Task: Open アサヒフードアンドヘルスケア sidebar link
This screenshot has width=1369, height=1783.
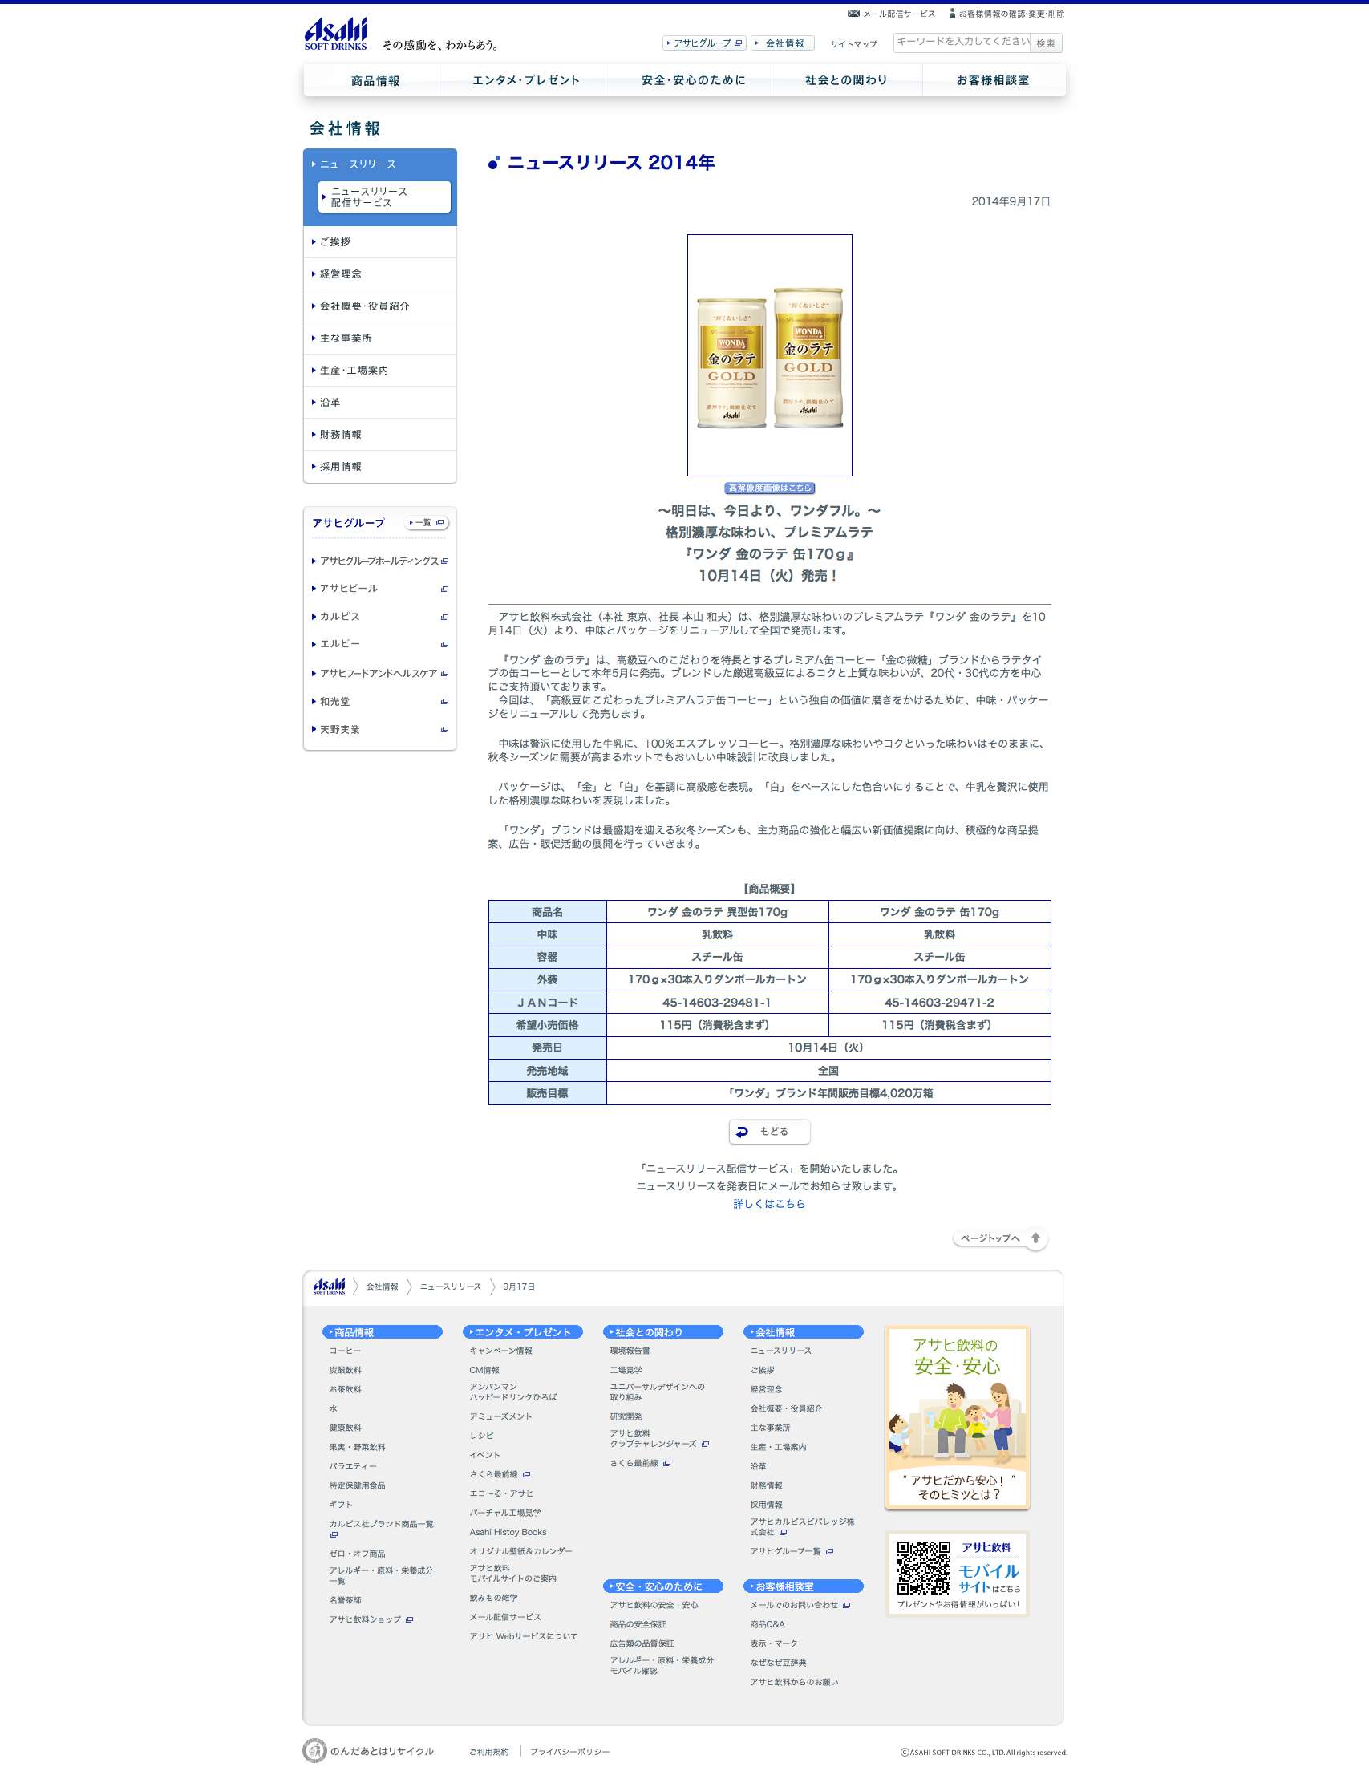Action: coord(379,674)
